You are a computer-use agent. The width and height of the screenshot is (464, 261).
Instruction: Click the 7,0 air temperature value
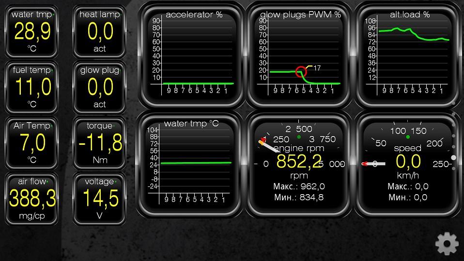[x=32, y=143]
